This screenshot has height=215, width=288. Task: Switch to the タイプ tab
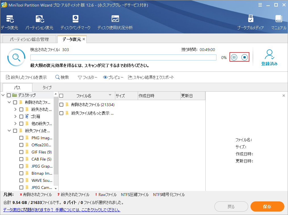click(x=47, y=87)
